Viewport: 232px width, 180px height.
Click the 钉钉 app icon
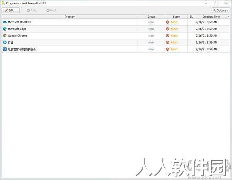tap(5, 42)
